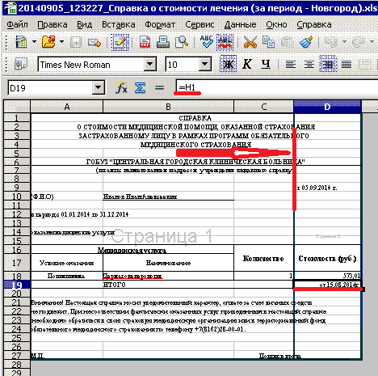The width and height of the screenshot is (378, 376).
Task: Click the Cut scissors icon
Action: pos(250,42)
